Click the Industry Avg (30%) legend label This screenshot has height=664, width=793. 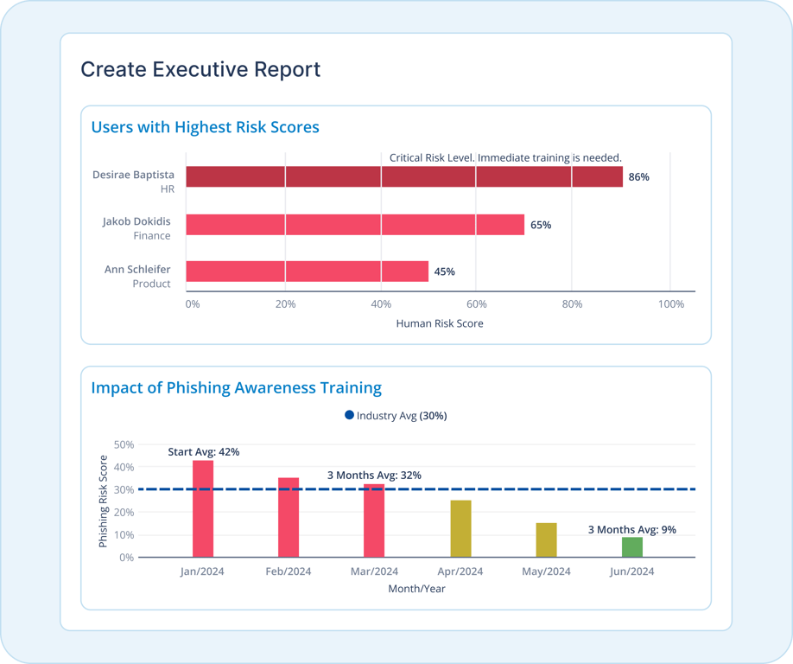402,416
